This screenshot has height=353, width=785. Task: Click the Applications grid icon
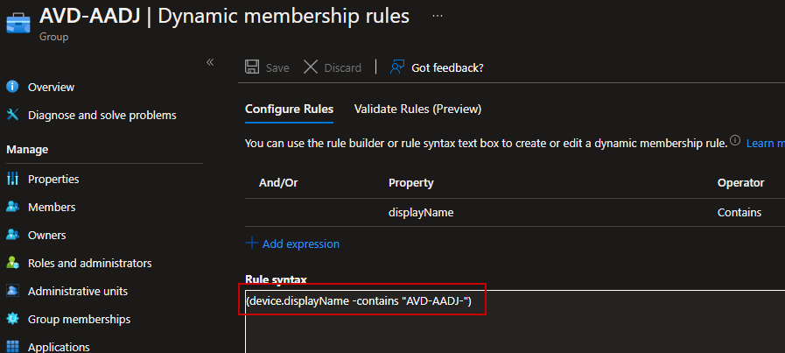click(x=12, y=347)
